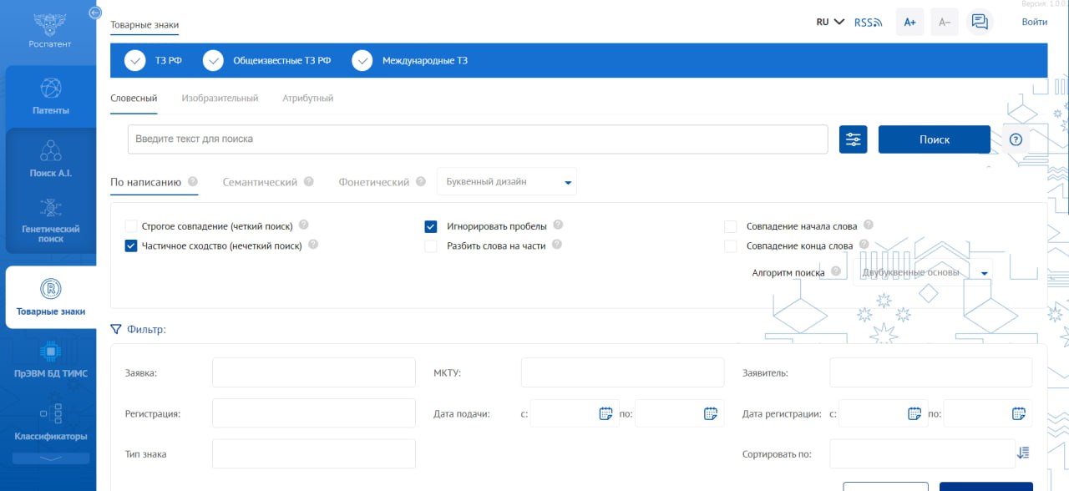
Task: Select the Семантический search tab
Action: point(260,182)
